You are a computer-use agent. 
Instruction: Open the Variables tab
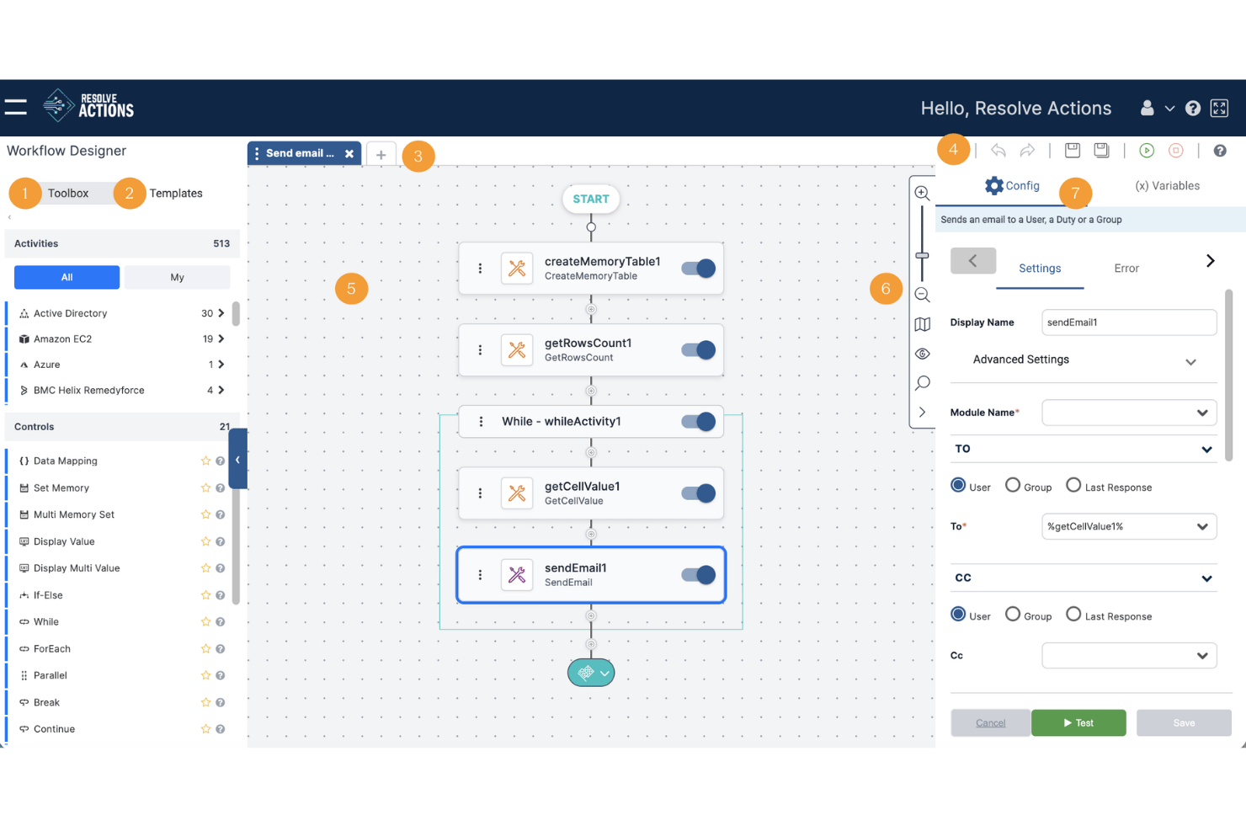point(1167,186)
